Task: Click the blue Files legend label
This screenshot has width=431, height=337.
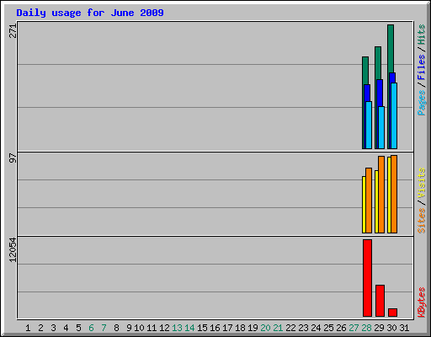Action: [x=421, y=67]
